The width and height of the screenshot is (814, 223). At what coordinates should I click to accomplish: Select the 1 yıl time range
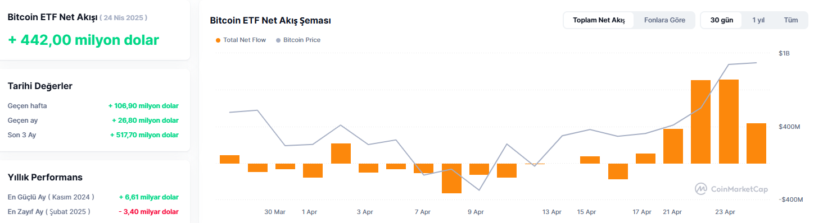(x=758, y=20)
